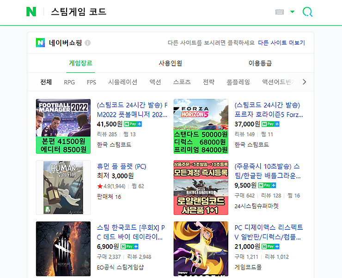Viewport: 342px width, 278px height.
Task: Filter by 전략 genre
Action: coord(208,82)
